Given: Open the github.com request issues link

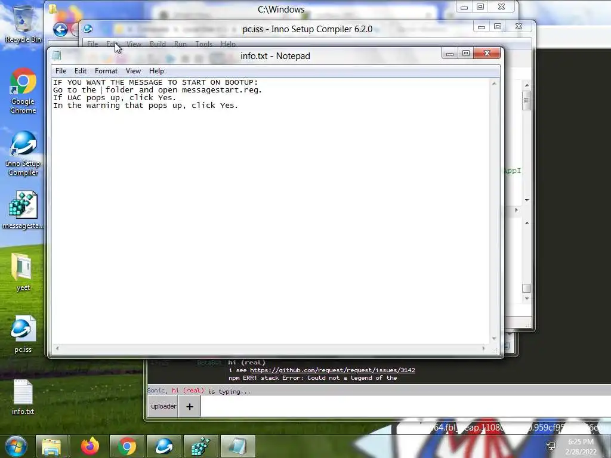Looking at the screenshot, I should click(x=332, y=370).
